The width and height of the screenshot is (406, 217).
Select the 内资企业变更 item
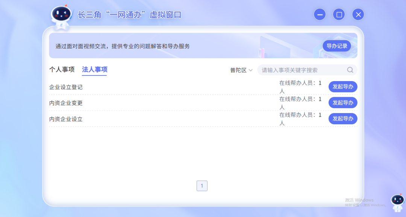[x=66, y=103]
